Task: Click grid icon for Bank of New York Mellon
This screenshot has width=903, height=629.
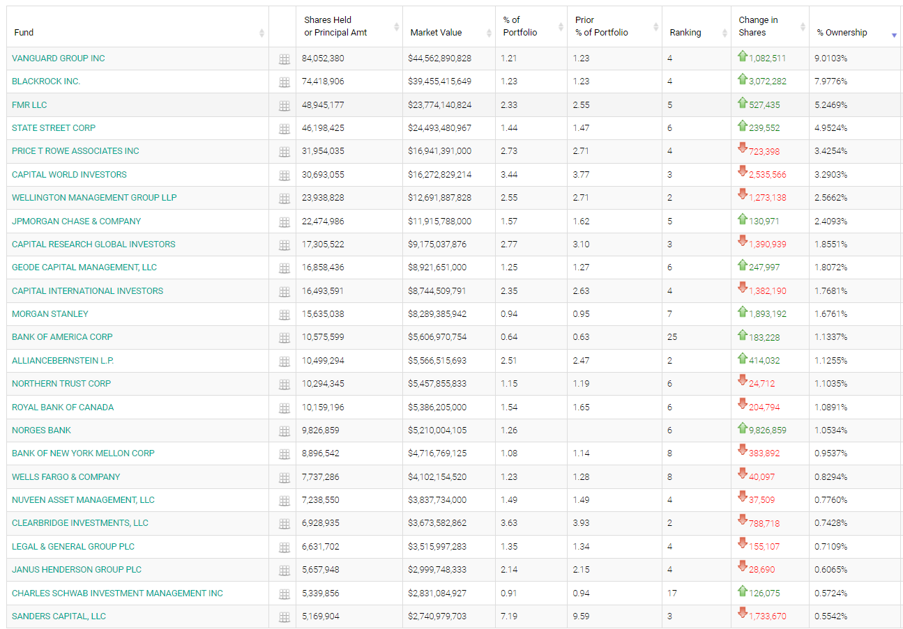Action: coord(284,455)
